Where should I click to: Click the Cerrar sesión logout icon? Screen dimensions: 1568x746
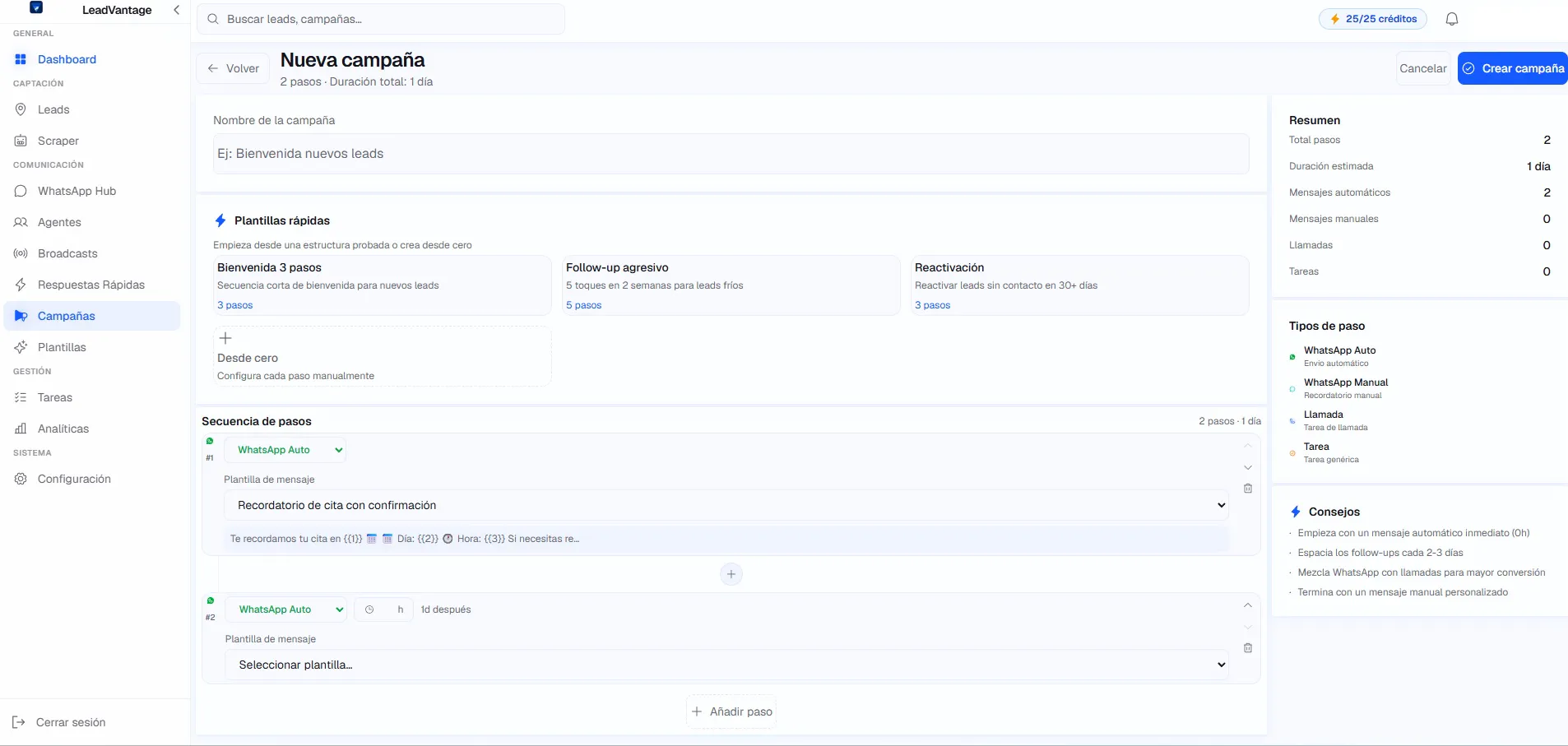19,722
